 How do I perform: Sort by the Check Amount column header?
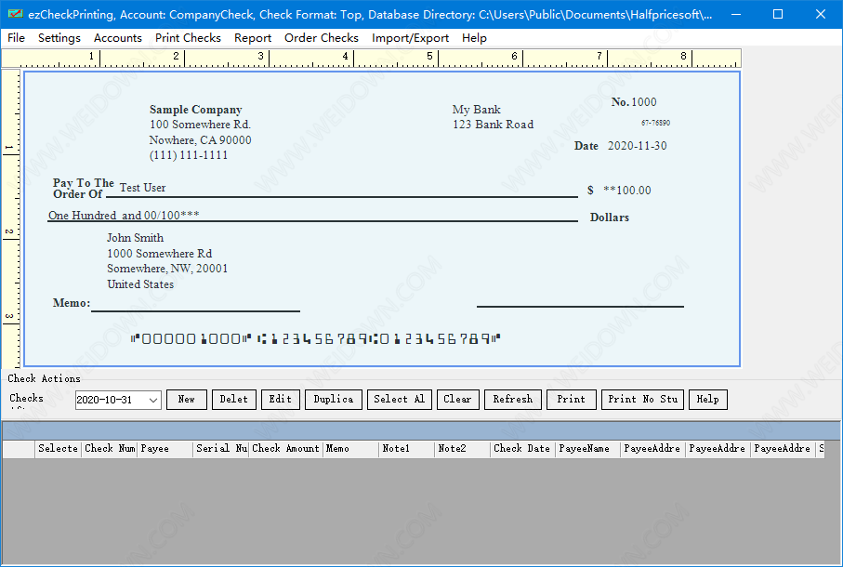285,449
